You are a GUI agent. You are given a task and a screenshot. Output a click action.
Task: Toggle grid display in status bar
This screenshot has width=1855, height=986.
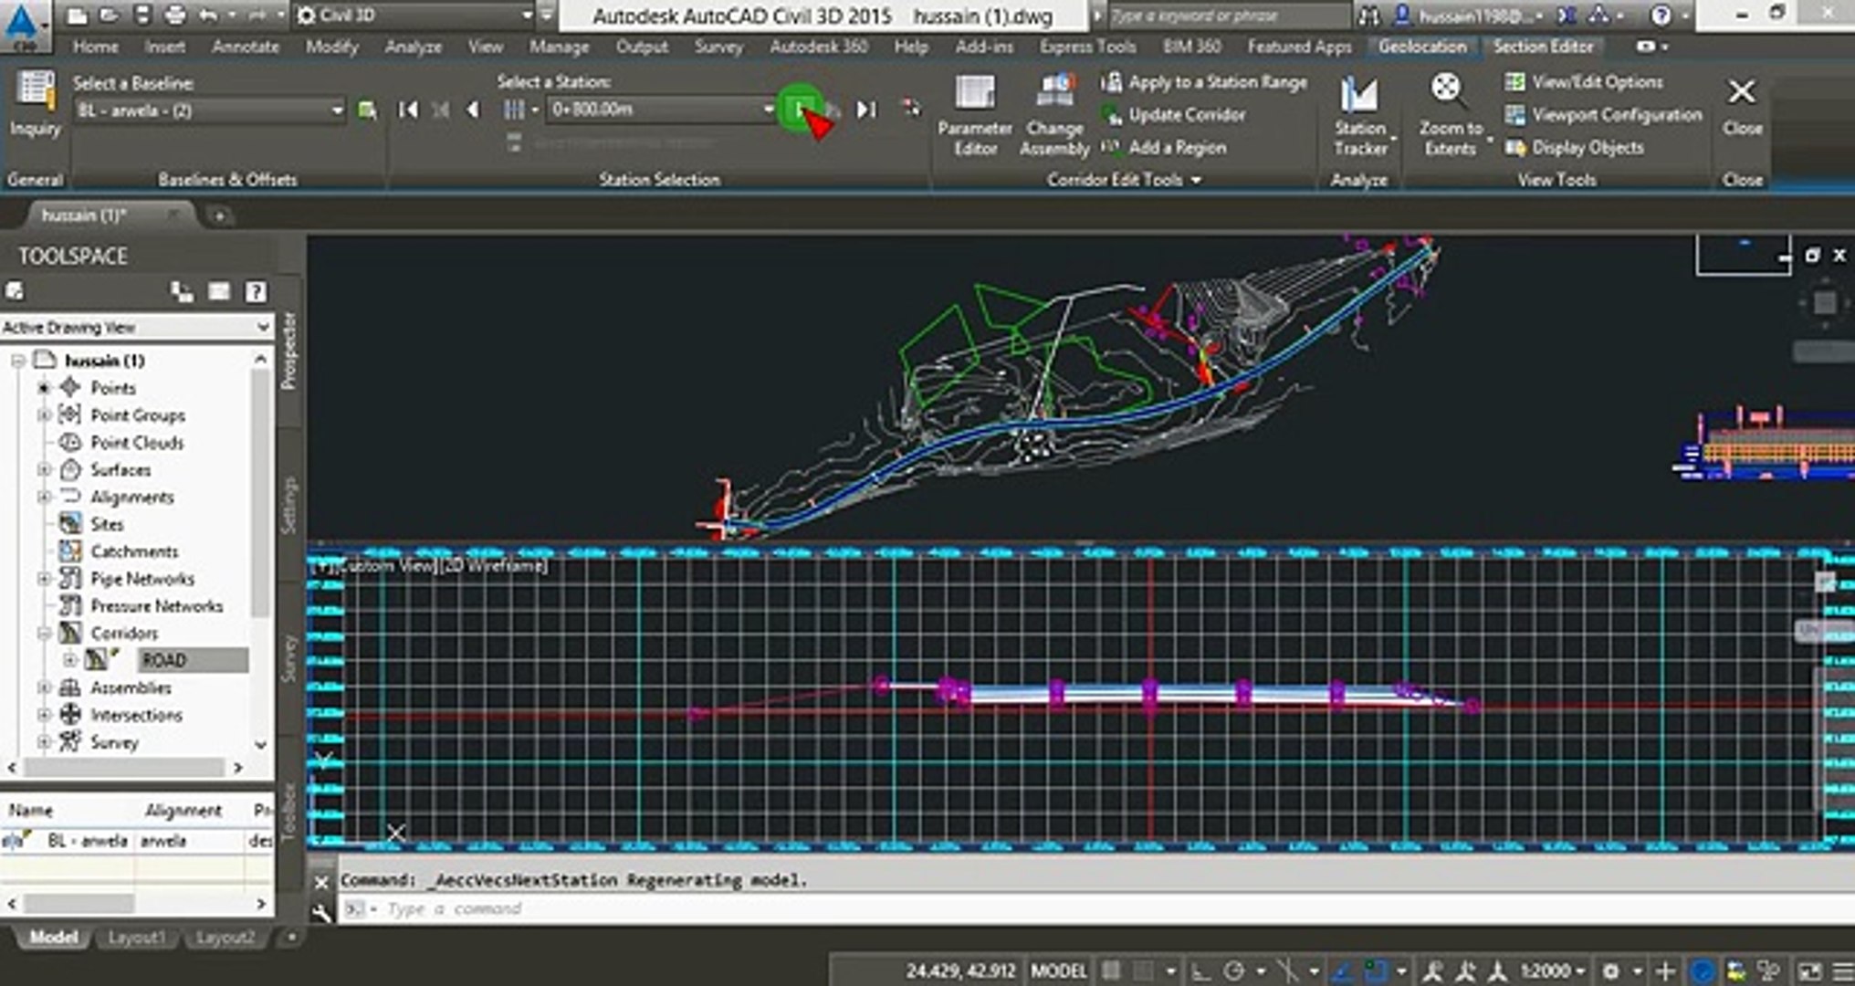(x=1111, y=970)
